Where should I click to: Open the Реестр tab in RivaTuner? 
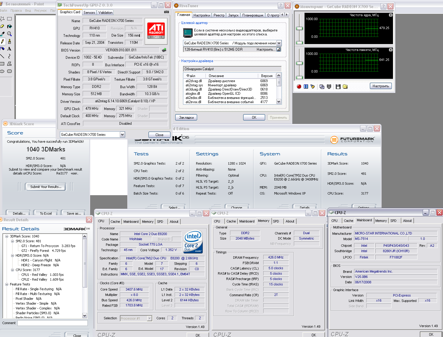click(219, 15)
